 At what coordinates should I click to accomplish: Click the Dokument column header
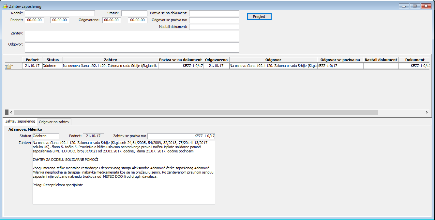[x=415, y=60]
